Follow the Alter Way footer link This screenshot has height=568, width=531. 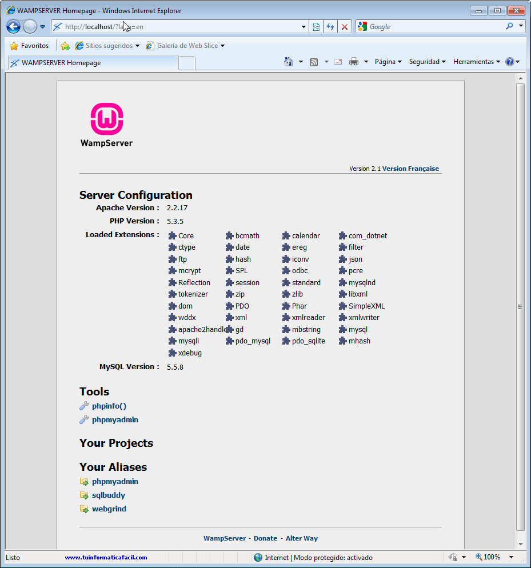302,538
